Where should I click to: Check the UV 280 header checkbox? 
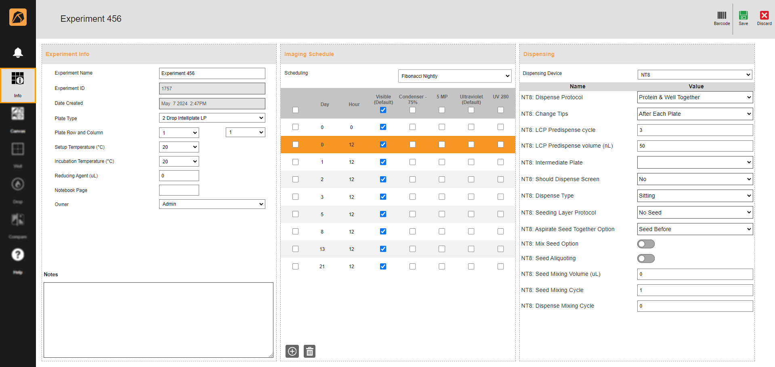point(500,110)
